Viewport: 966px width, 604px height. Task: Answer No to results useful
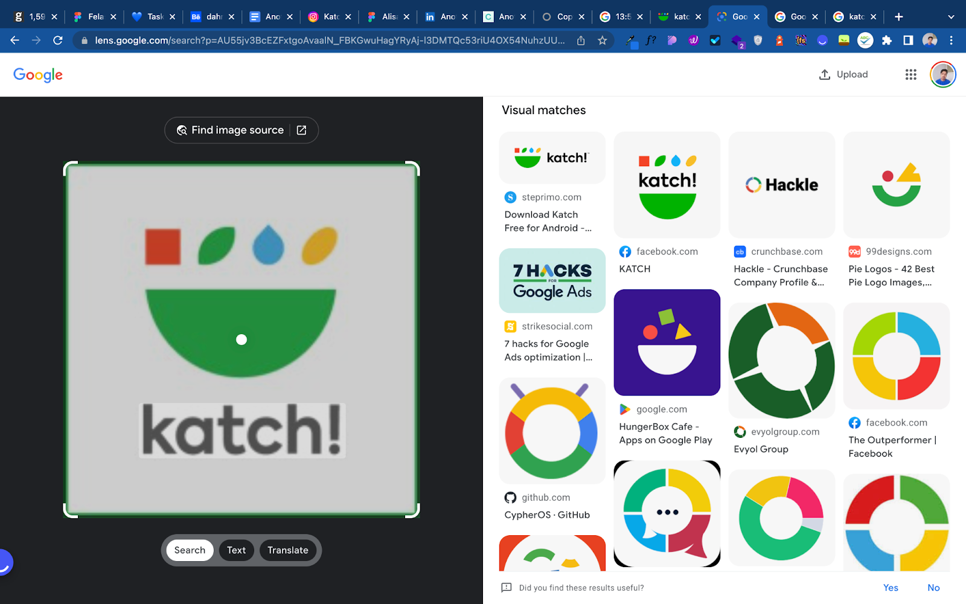tap(933, 588)
